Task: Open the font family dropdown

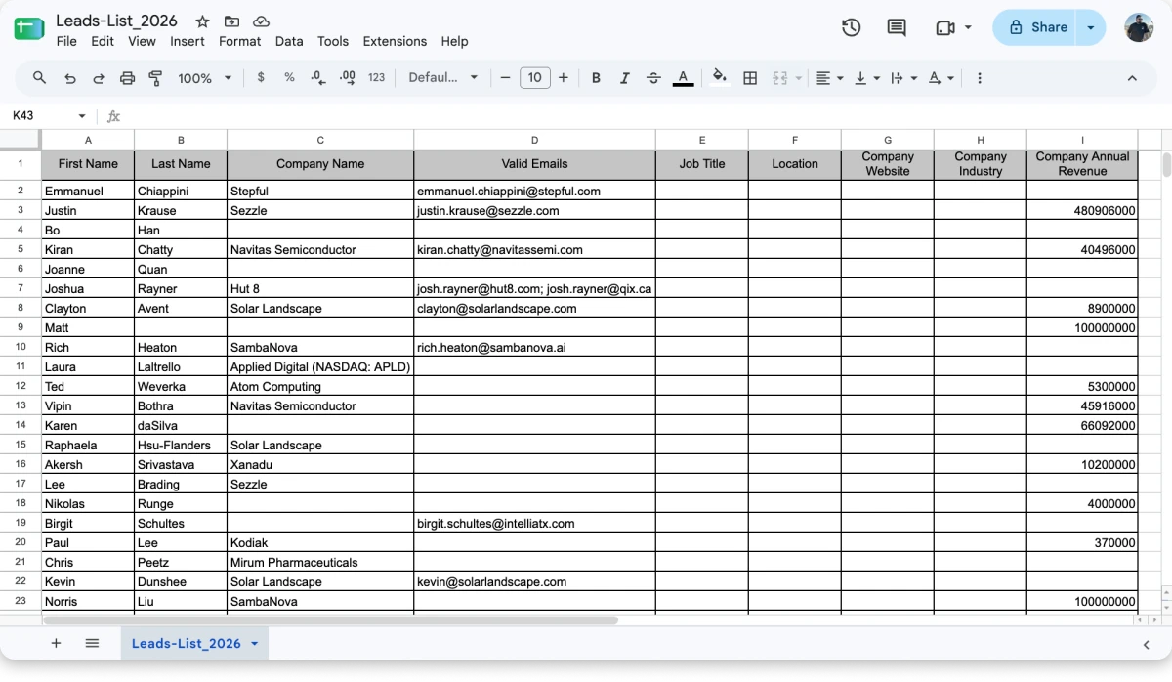Action: click(x=443, y=78)
